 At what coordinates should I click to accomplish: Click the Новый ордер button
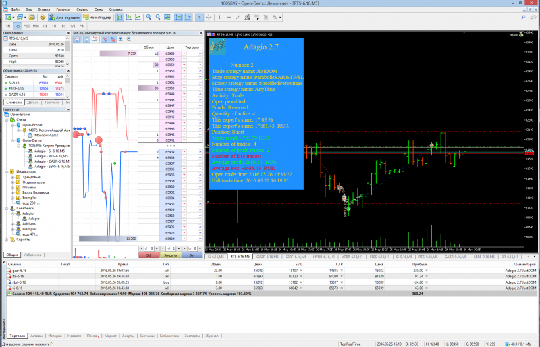[x=97, y=18]
